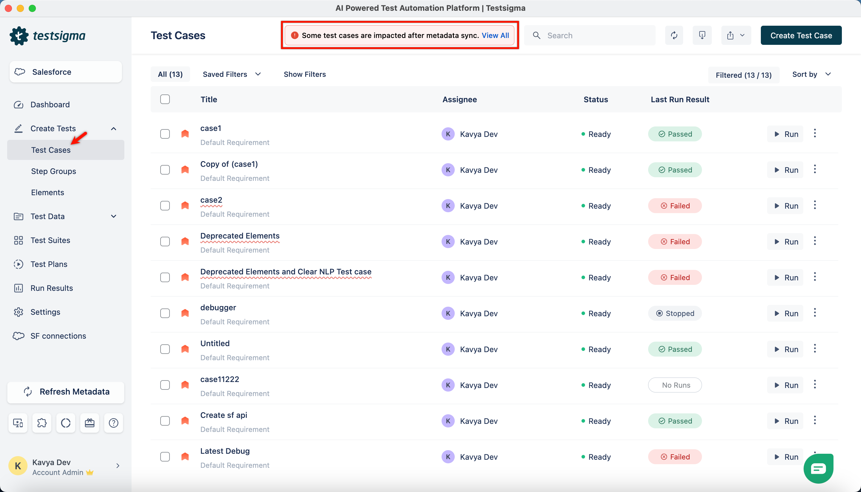The height and width of the screenshot is (492, 861).
Task: Expand the Test Data section chevron
Action: [x=114, y=216]
